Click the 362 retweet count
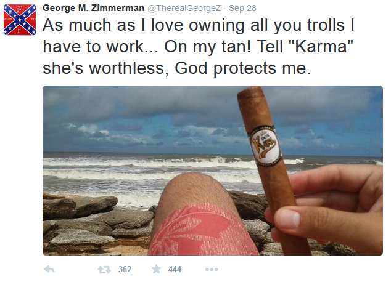Screen dimensions: 391x282 (125, 269)
